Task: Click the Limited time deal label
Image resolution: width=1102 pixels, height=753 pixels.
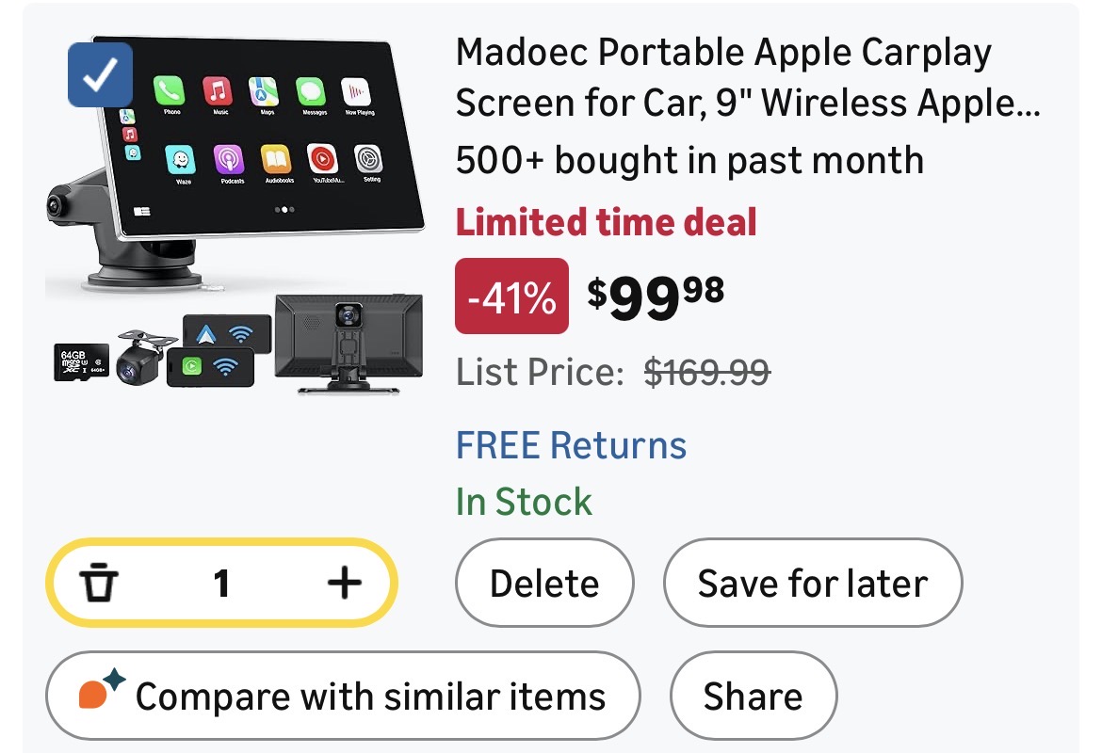Action: [606, 223]
